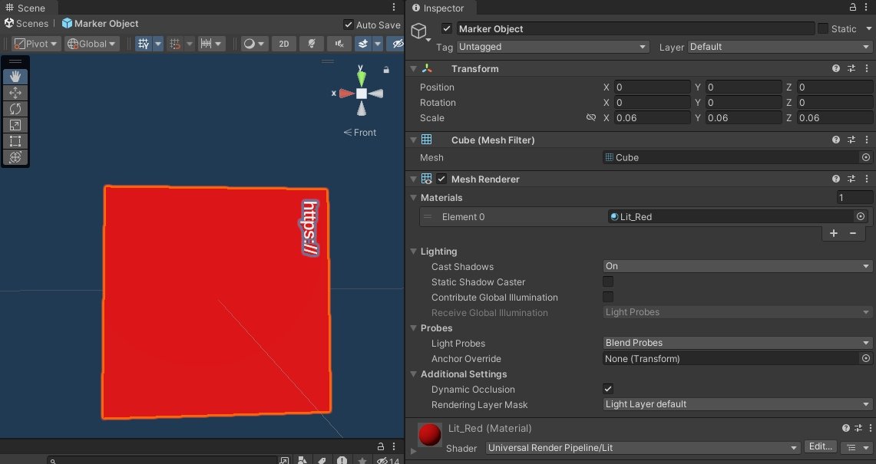Screen dimensions: 876x464
Task: Click the Position X input field
Action: (x=652, y=87)
